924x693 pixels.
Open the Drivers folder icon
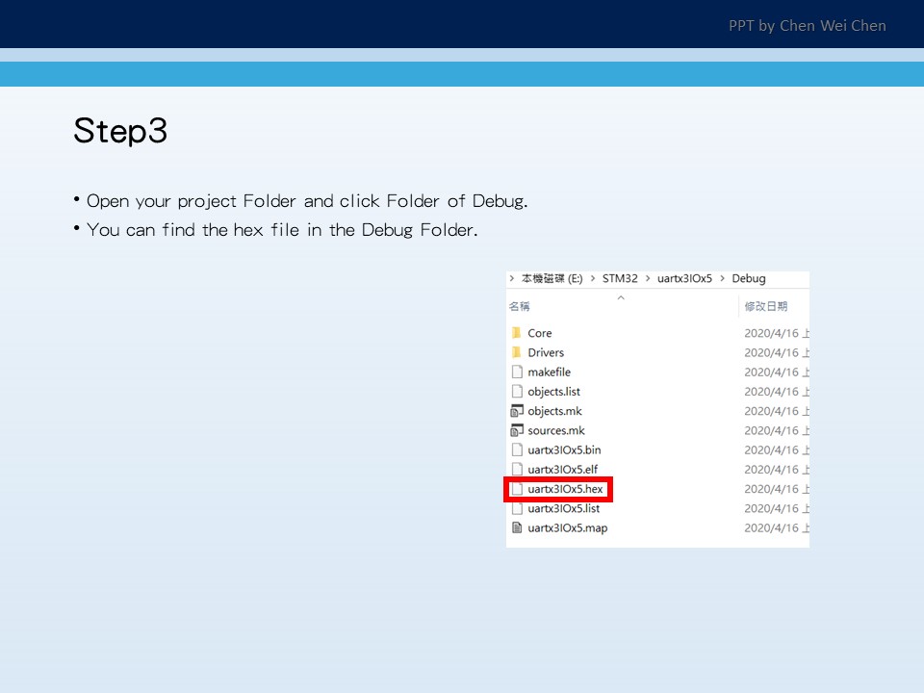[516, 352]
